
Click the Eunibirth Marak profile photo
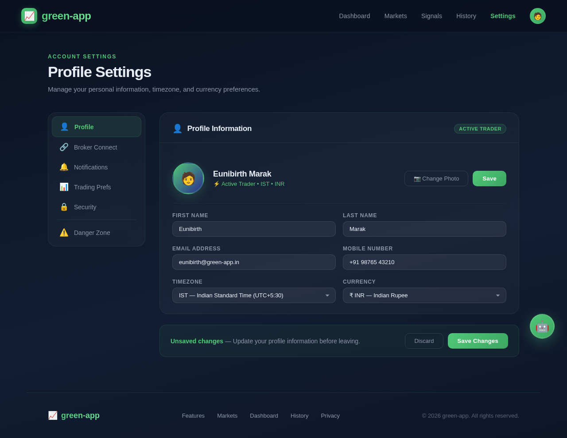coord(188,178)
